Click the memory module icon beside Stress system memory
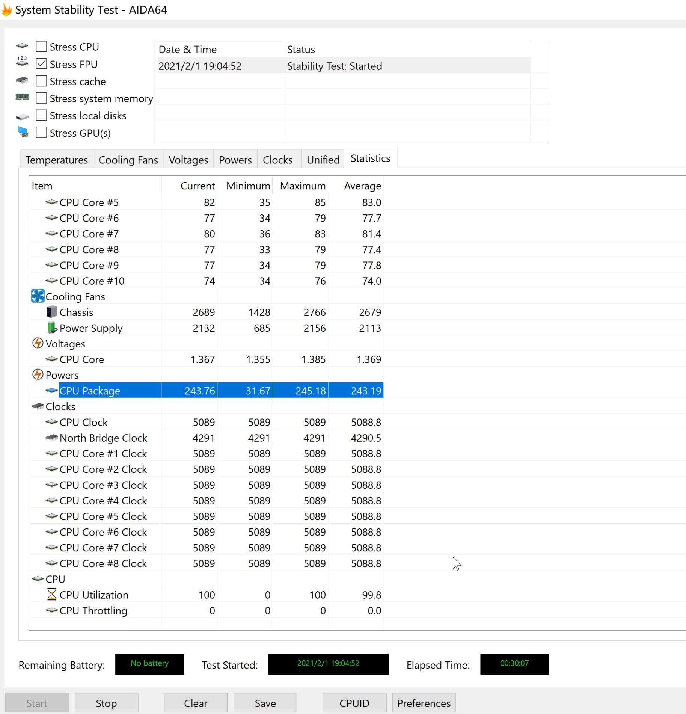Screen dimensions: 686x714 click(22, 98)
